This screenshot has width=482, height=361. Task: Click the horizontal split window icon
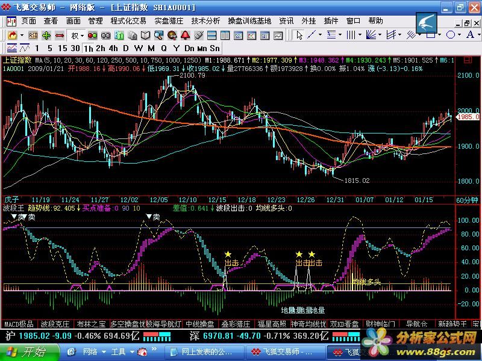[211, 35]
